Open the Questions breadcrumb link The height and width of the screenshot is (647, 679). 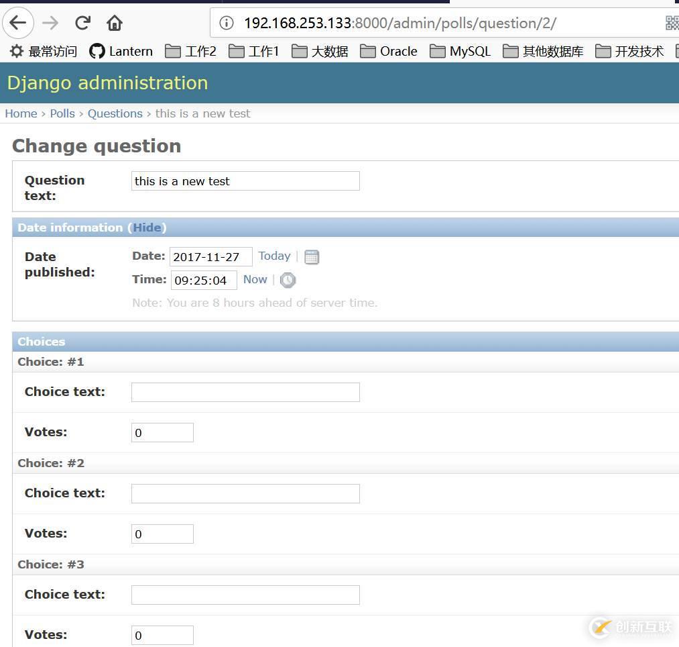115,113
